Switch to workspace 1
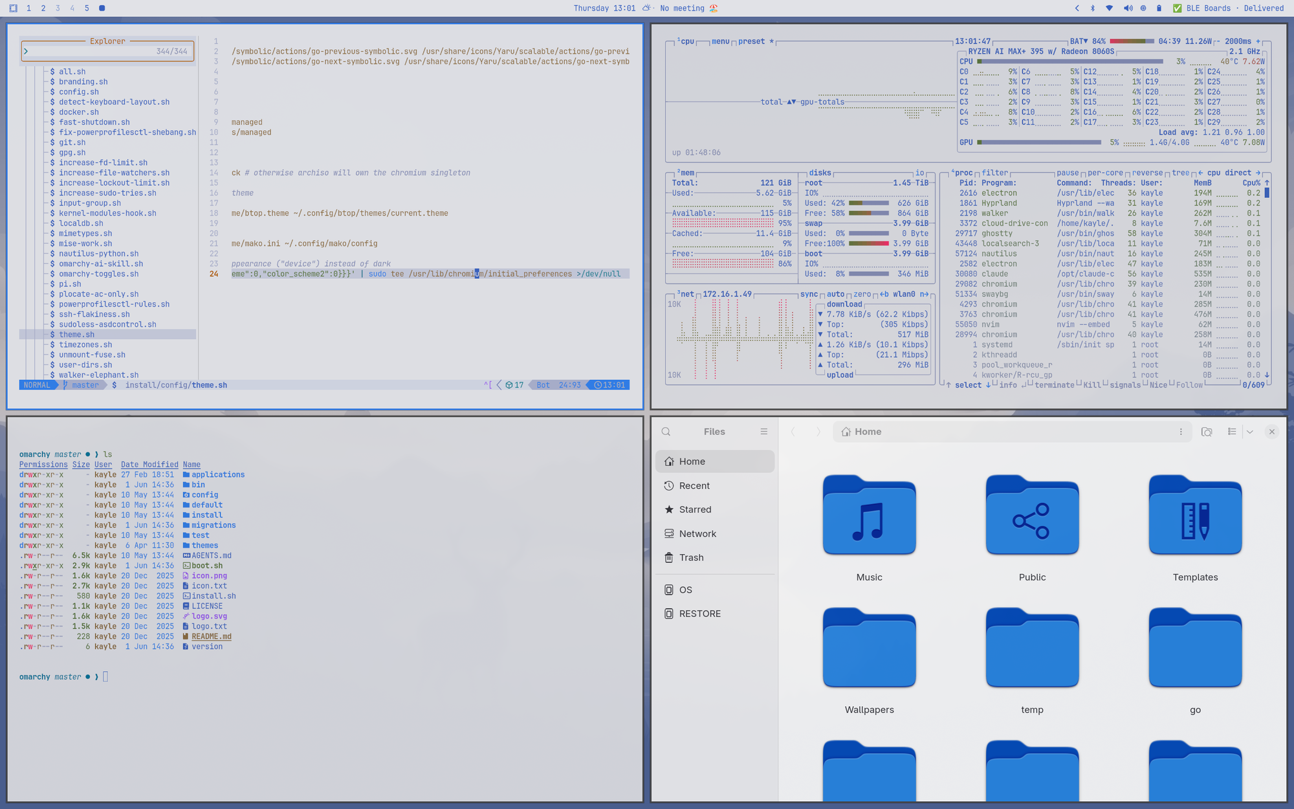The height and width of the screenshot is (809, 1294). coord(28,8)
